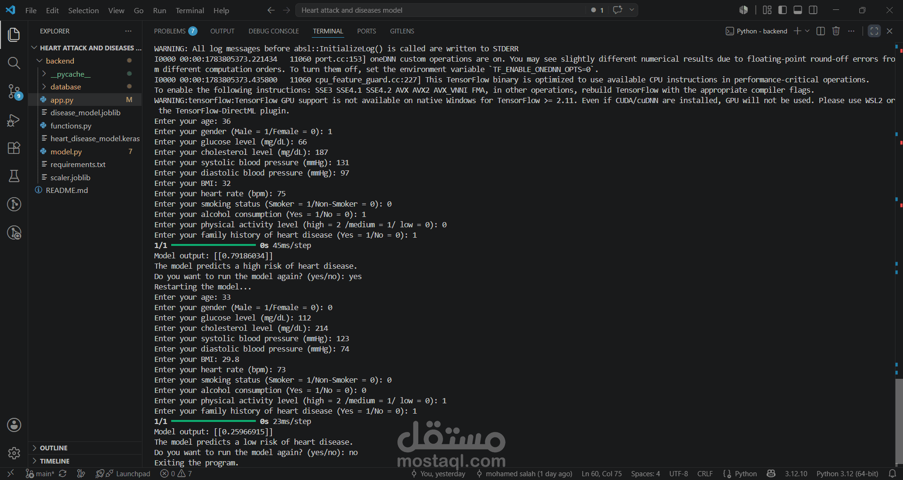
Task: Switch to the DEBUG CONSOLE tab
Action: (x=274, y=31)
